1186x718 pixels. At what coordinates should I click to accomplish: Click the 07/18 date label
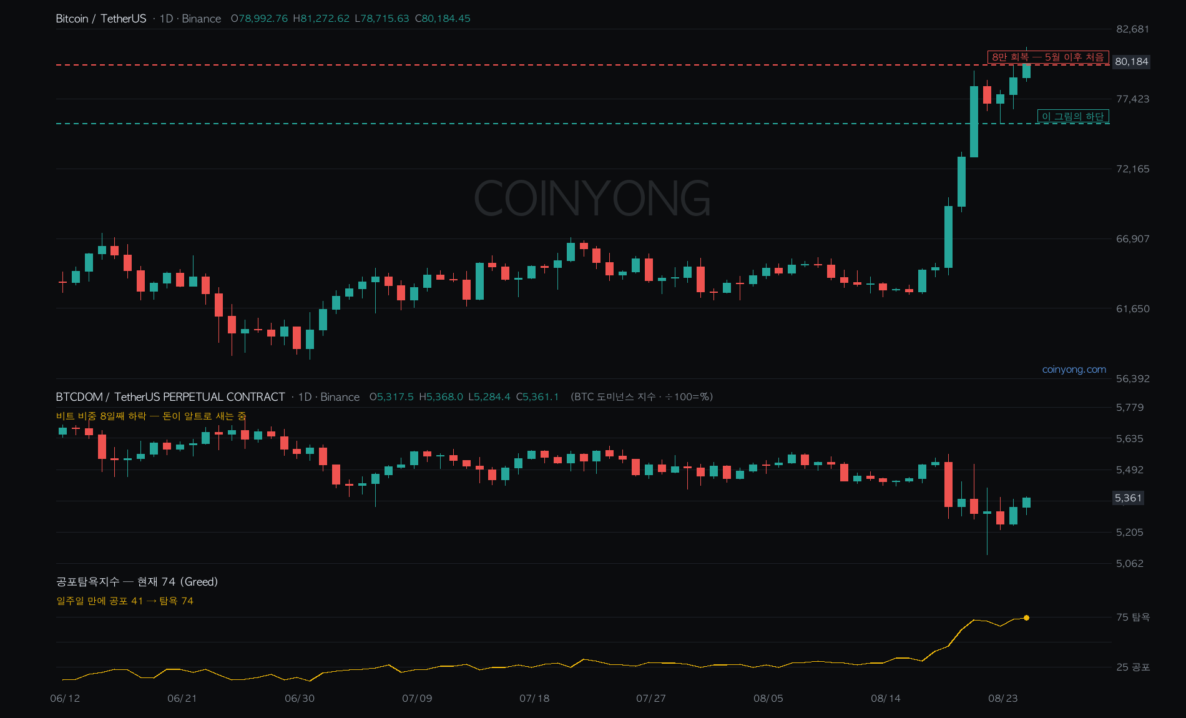point(534,698)
